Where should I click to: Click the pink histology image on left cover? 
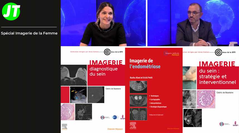pyautogui.click(x=68, y=112)
